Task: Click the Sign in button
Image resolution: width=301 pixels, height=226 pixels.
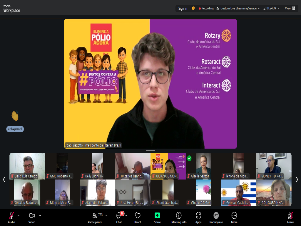Action: tap(183, 8)
